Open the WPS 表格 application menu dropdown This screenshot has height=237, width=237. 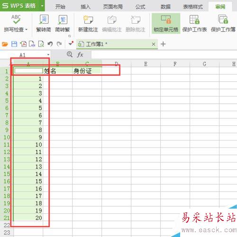tap(42, 6)
